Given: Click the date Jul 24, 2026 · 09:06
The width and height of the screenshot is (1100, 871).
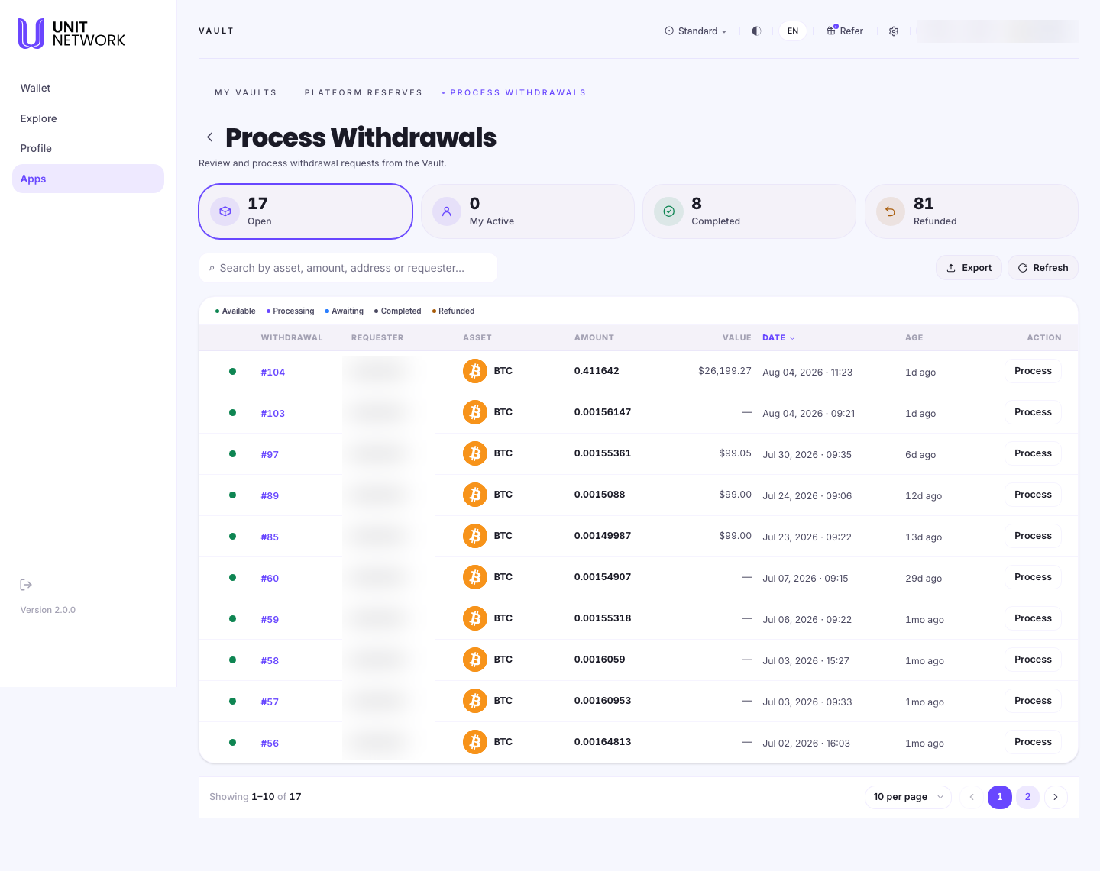Looking at the screenshot, I should (x=807, y=496).
